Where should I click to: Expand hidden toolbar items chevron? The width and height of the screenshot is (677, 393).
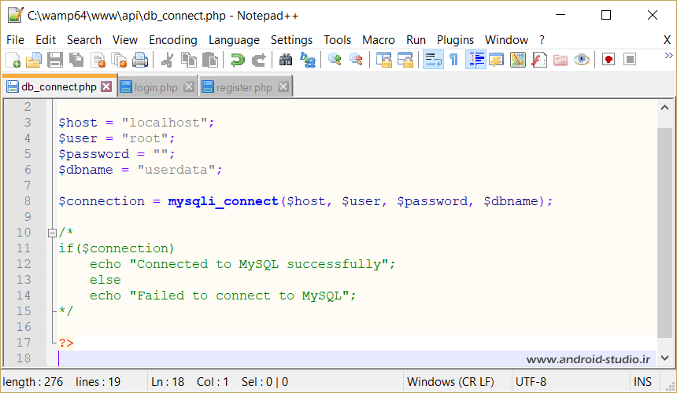668,56
